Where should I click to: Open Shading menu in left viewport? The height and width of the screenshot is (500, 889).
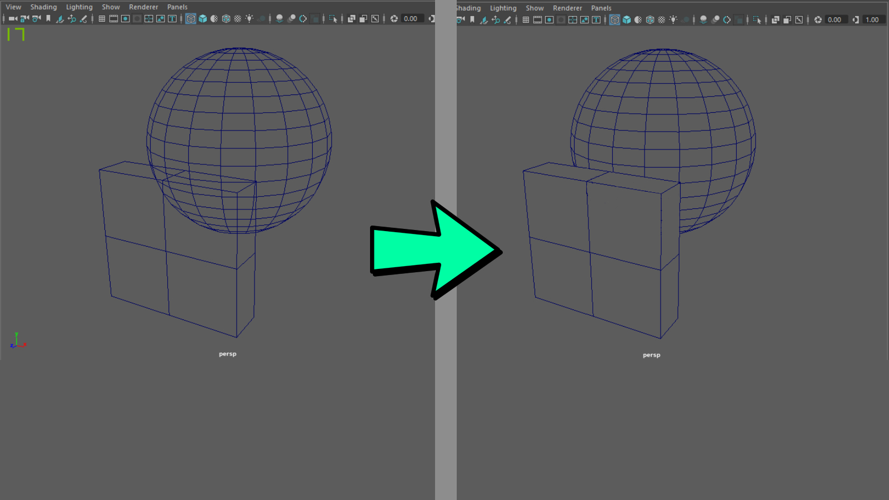coord(43,7)
